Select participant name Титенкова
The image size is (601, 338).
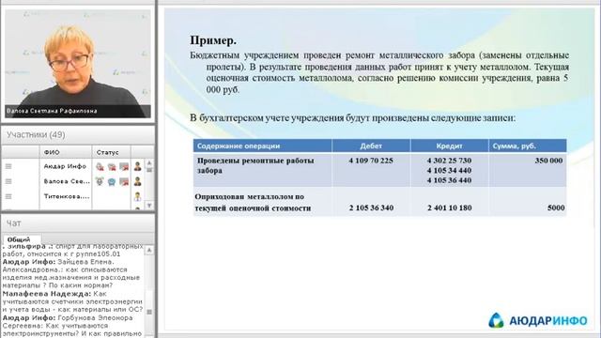pyautogui.click(x=67, y=196)
